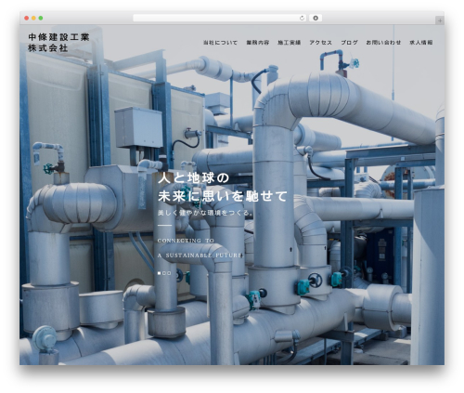
Task: Maximize the window with the green button
Action: coord(41,19)
